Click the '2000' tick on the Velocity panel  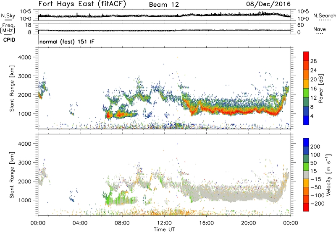[25, 181]
